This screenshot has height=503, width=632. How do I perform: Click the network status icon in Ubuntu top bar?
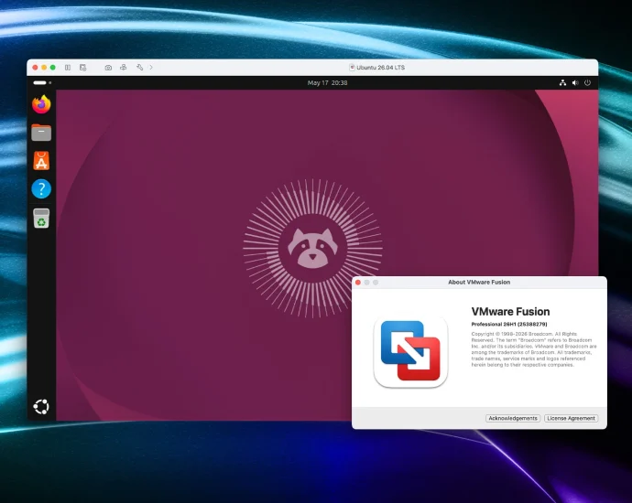562,83
